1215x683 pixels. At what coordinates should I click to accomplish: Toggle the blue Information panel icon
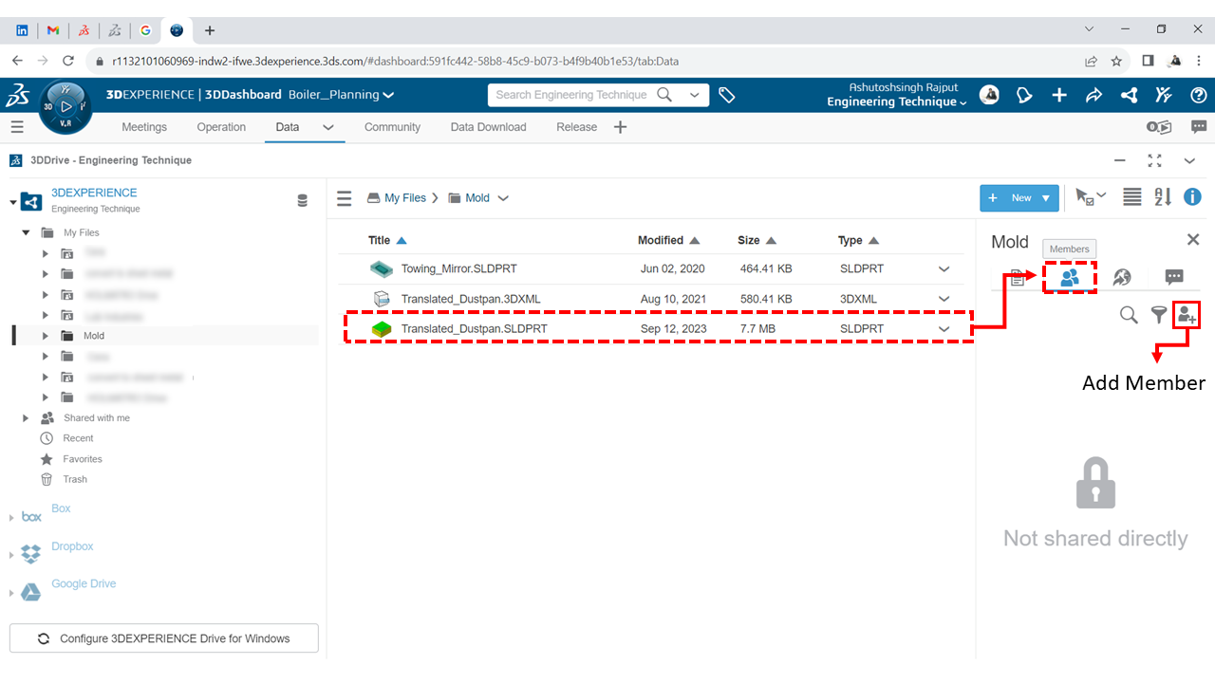(1193, 197)
